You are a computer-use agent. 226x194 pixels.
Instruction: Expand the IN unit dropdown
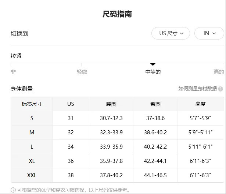(x=209, y=33)
